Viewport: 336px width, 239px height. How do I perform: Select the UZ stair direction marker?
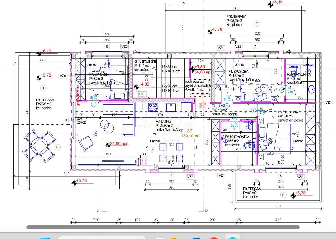point(142,94)
